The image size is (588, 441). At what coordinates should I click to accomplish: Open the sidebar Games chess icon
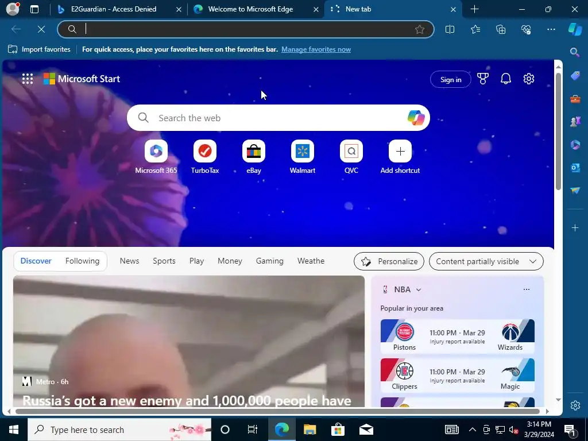tap(575, 122)
